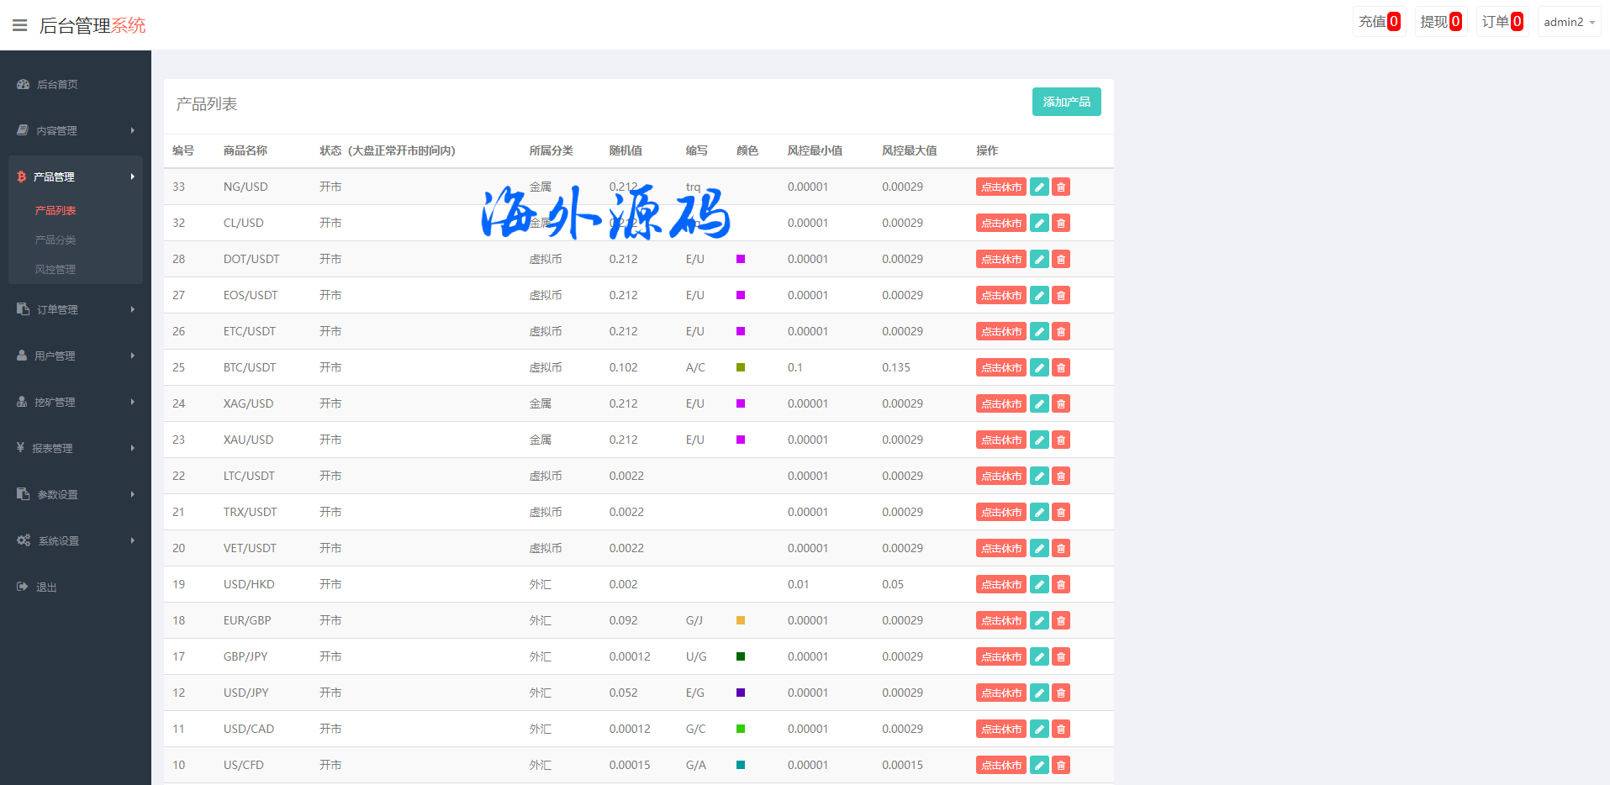Open 产品分类 submenu item
1610x785 pixels.
55,240
